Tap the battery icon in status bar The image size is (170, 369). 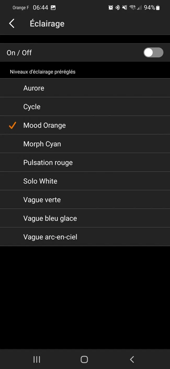click(158, 8)
